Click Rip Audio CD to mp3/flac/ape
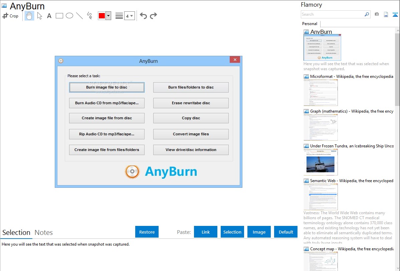 (x=107, y=134)
